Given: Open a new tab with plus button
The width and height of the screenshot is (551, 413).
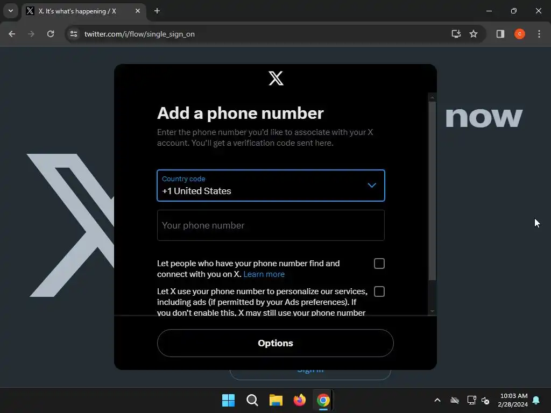Looking at the screenshot, I should tap(157, 11).
